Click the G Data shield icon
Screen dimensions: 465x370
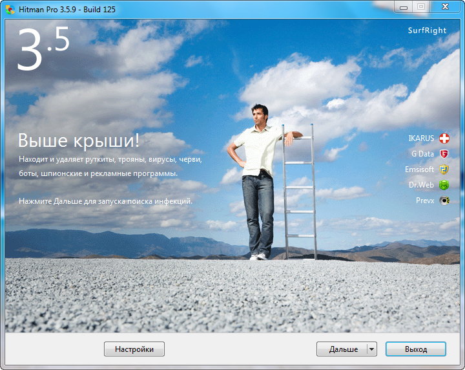coord(444,154)
